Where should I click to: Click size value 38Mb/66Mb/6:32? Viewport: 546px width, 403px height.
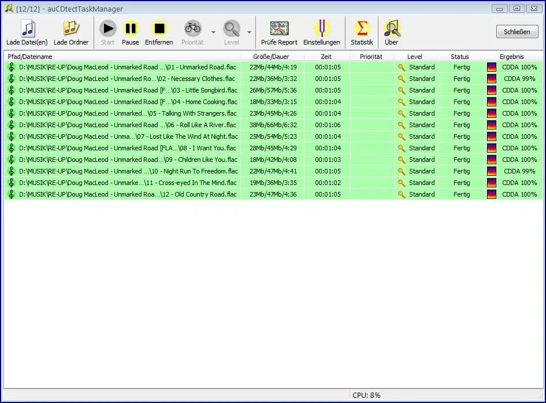pos(273,125)
